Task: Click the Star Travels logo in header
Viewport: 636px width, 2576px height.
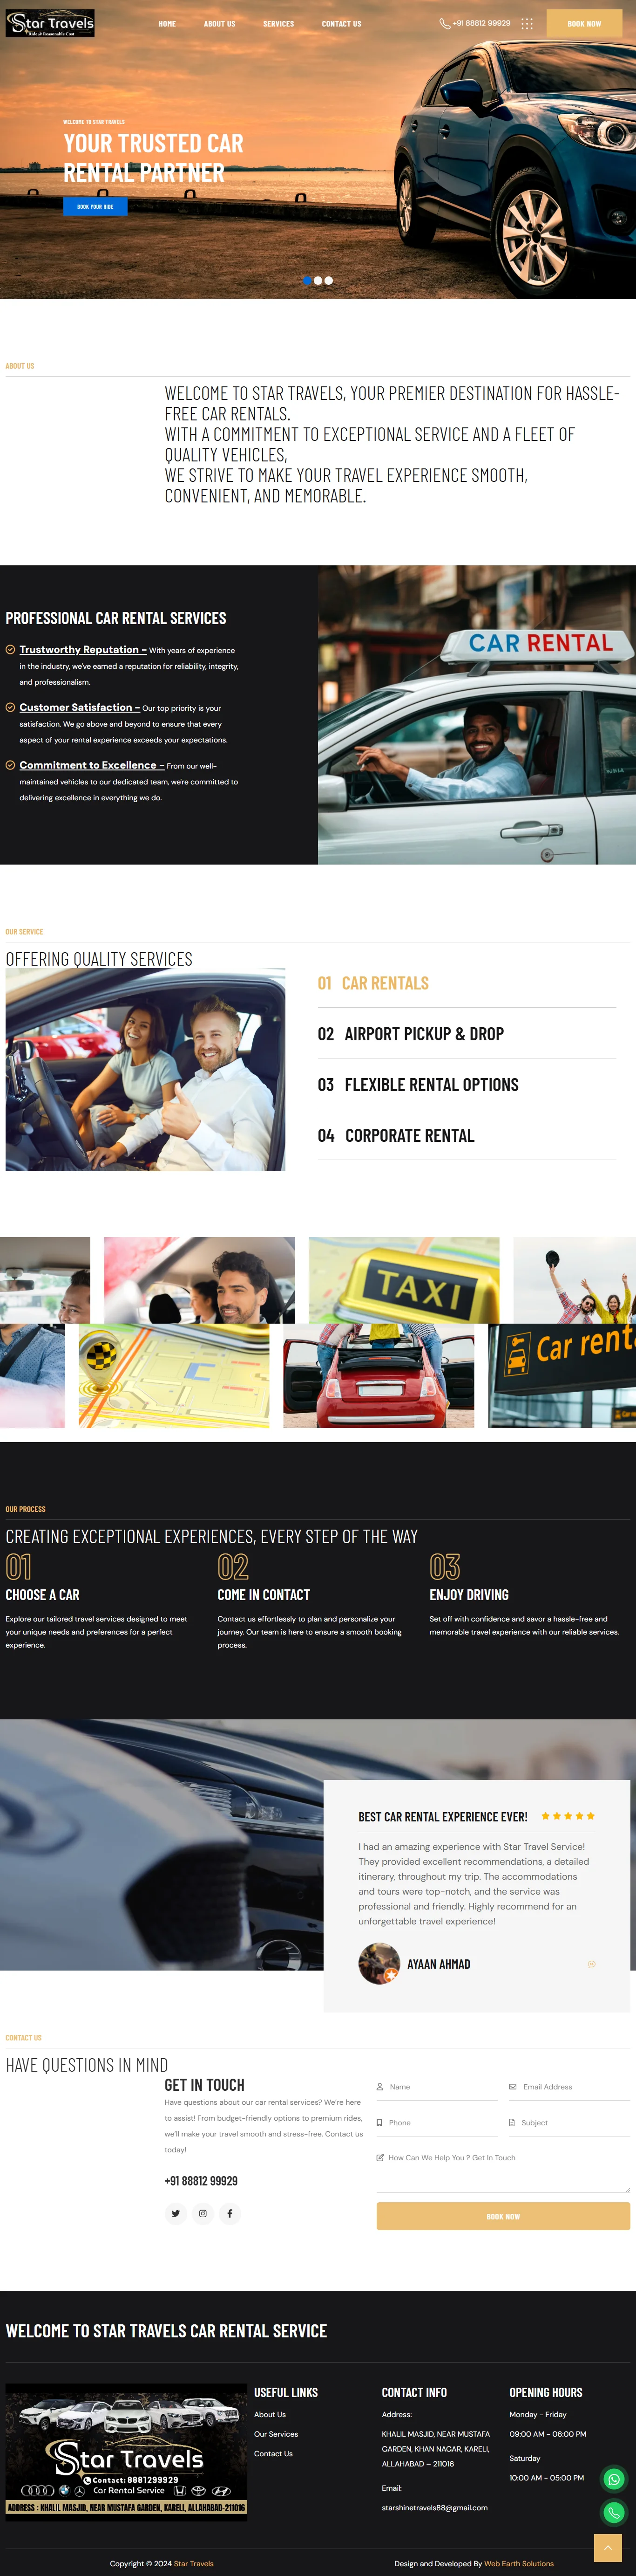Action: point(50,23)
